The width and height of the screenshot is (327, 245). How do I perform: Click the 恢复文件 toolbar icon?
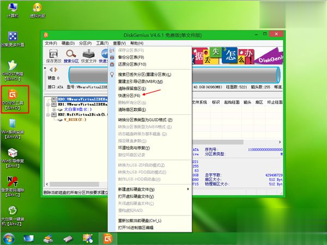click(90, 56)
